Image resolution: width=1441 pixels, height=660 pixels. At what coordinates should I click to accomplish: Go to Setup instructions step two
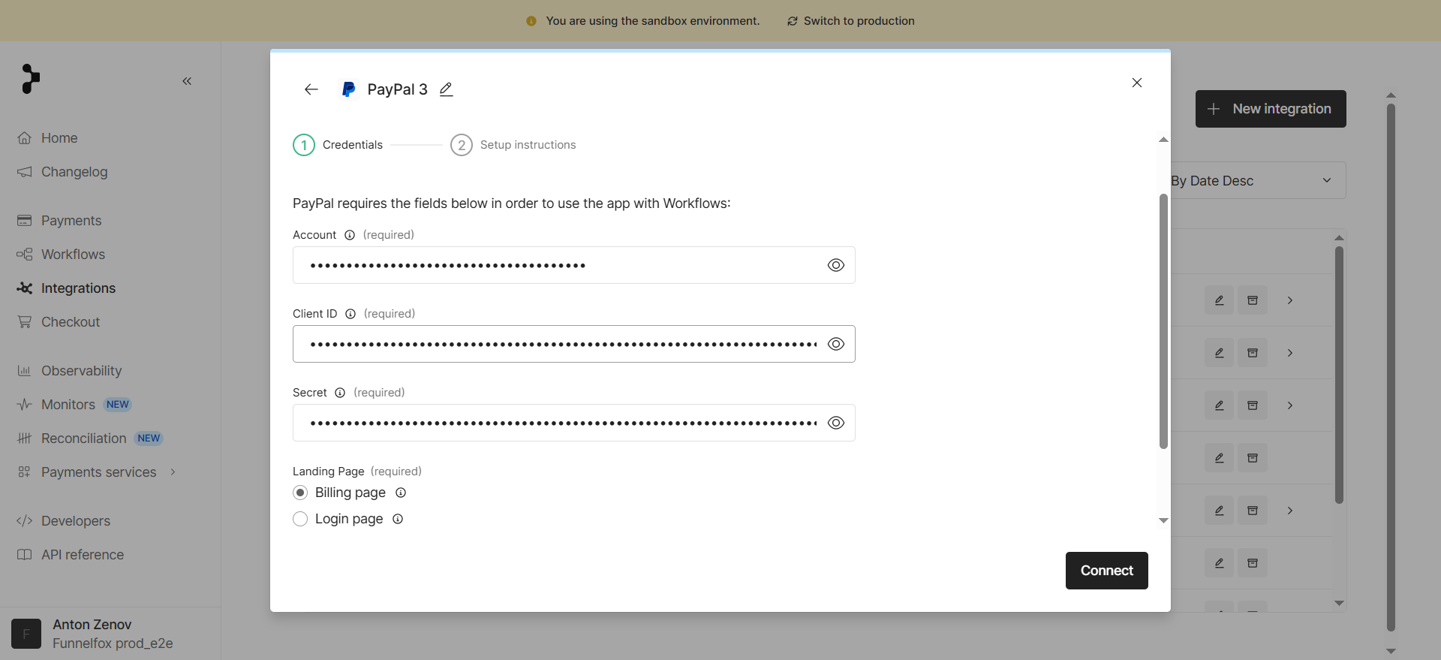(x=513, y=145)
